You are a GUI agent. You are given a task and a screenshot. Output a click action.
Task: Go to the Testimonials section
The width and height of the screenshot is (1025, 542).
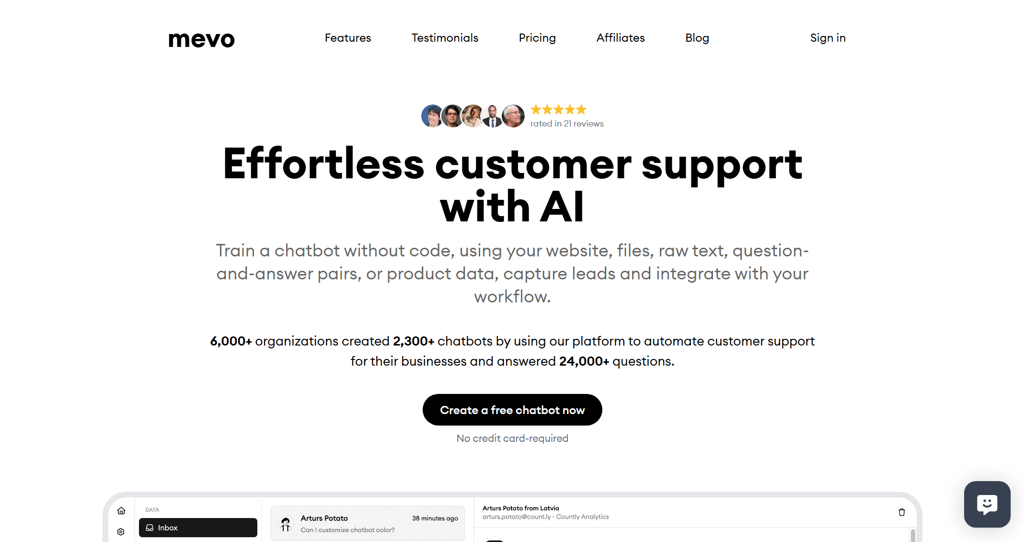tap(445, 38)
